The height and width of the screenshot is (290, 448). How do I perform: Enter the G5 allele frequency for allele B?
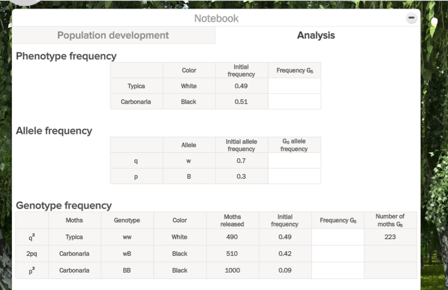294,176
